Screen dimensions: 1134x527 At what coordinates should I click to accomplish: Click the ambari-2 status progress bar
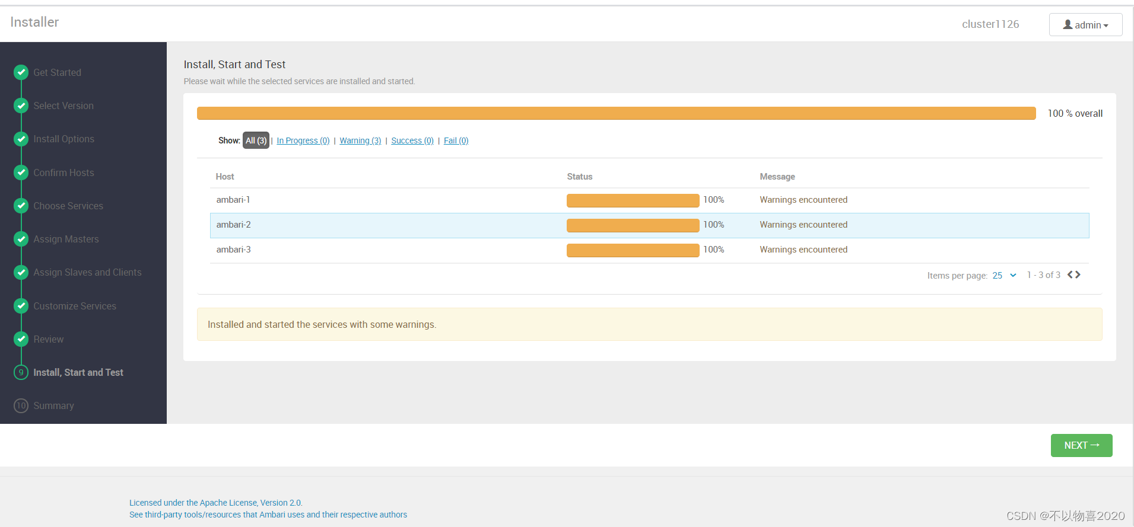633,225
